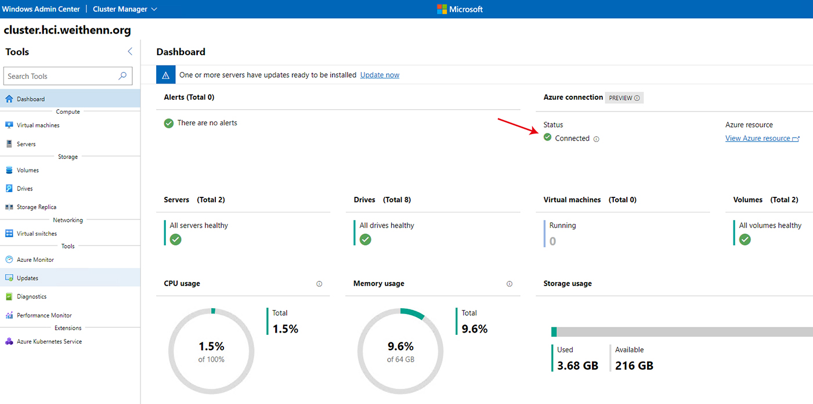Click the cluster.hci.weithenn.org cluster name
This screenshot has height=404, width=813.
point(67,30)
